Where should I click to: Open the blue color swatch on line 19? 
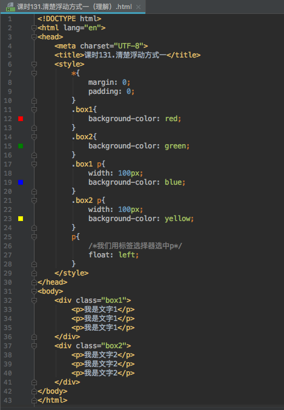click(21, 182)
